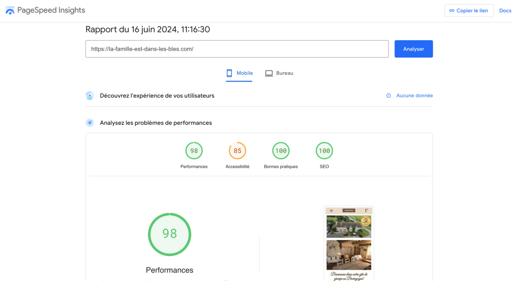This screenshot has width=513, height=281.
Task: Open the Docs link
Action: click(505, 11)
